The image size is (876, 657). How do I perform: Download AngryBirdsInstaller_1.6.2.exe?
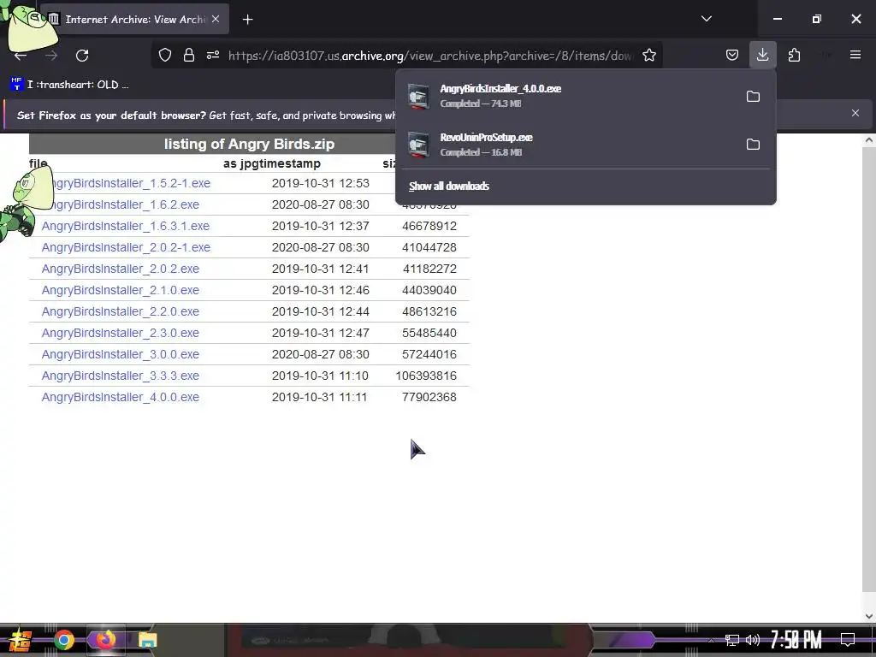(120, 204)
